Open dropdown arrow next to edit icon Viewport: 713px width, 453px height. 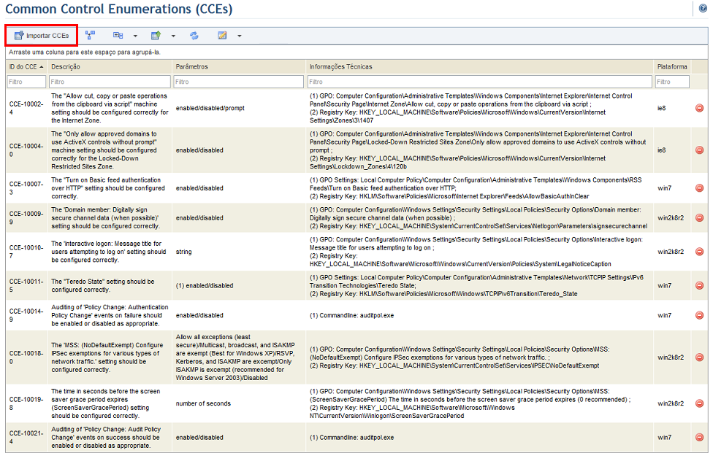239,36
